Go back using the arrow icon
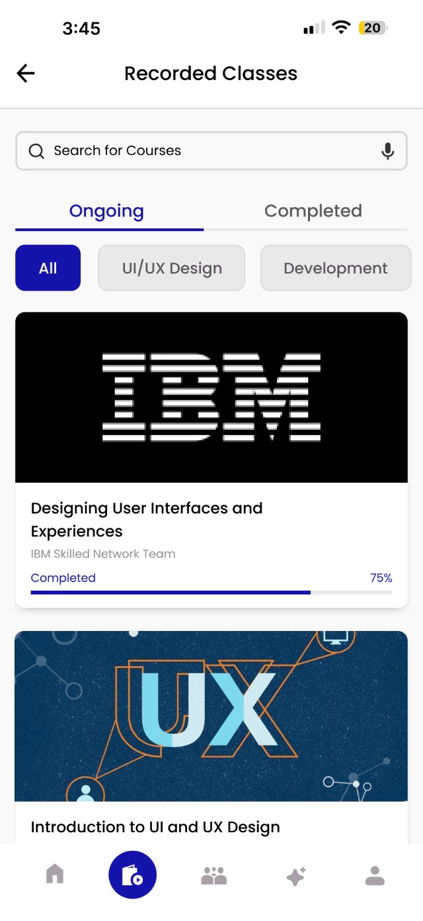The width and height of the screenshot is (423, 921). (x=26, y=73)
